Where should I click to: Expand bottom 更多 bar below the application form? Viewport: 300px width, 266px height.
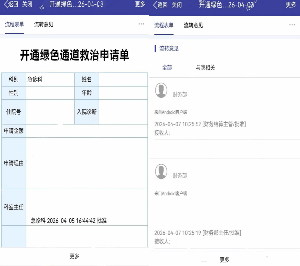coord(74,256)
